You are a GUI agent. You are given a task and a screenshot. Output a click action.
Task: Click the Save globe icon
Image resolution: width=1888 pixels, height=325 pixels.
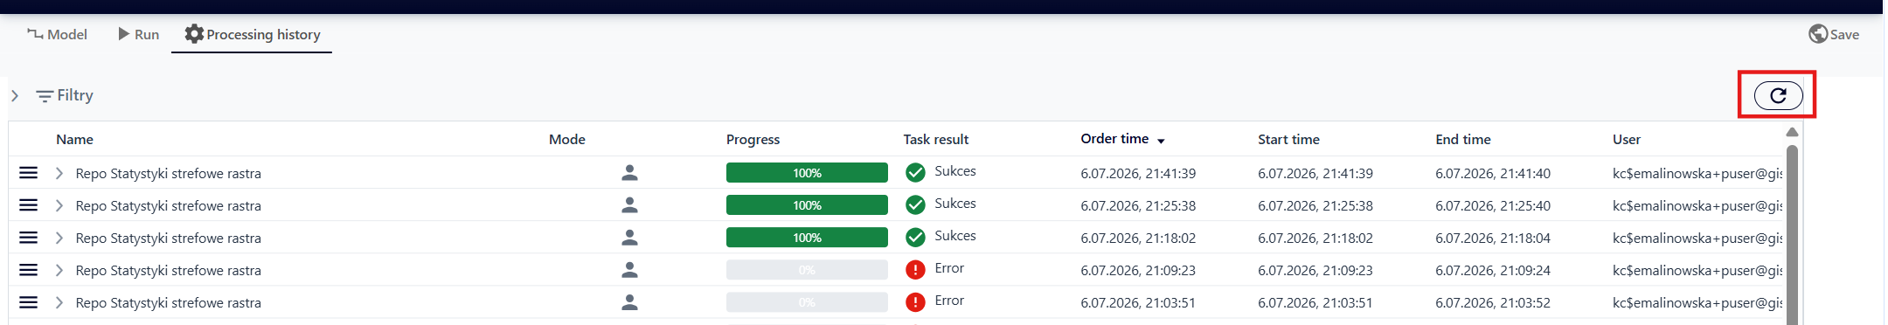click(x=1818, y=34)
